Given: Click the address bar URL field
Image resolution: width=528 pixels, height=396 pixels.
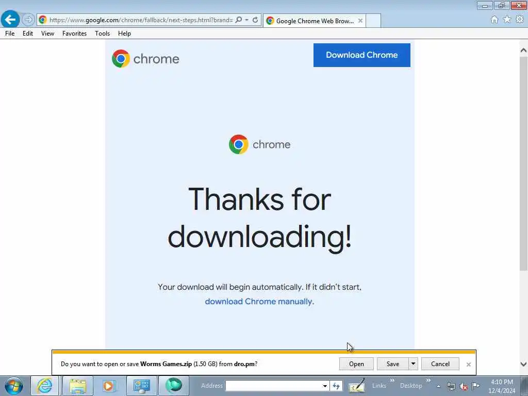Looking at the screenshot, I should pos(141,20).
